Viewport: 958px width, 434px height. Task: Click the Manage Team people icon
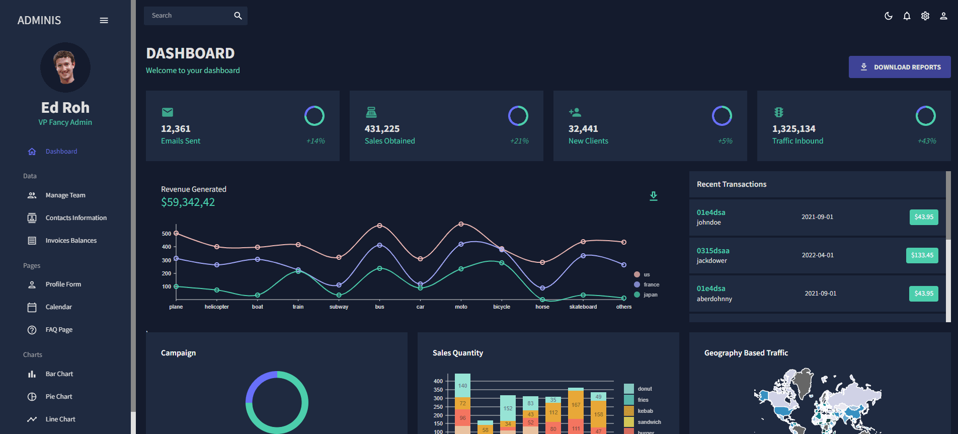coord(32,195)
